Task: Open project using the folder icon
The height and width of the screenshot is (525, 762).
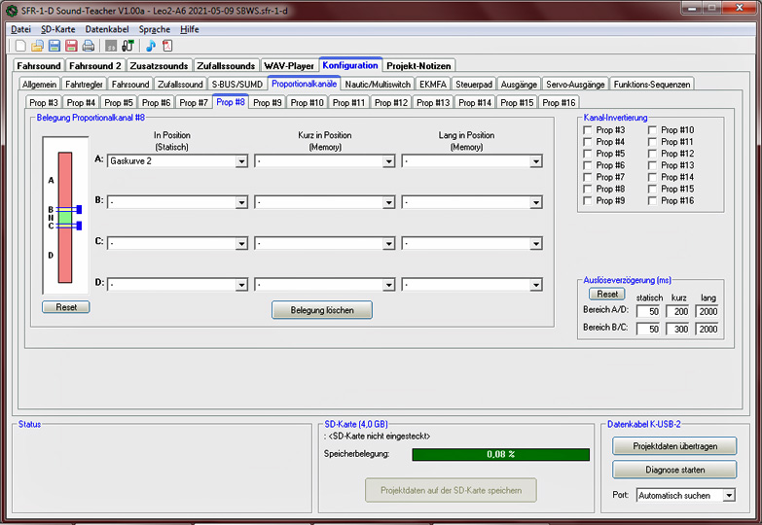Action: (x=37, y=46)
